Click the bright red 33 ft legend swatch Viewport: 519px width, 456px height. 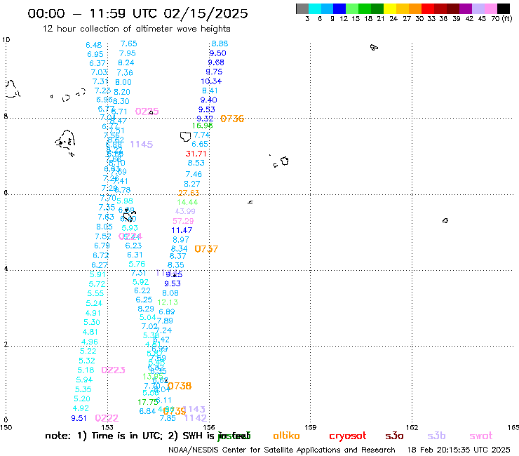(x=428, y=8)
